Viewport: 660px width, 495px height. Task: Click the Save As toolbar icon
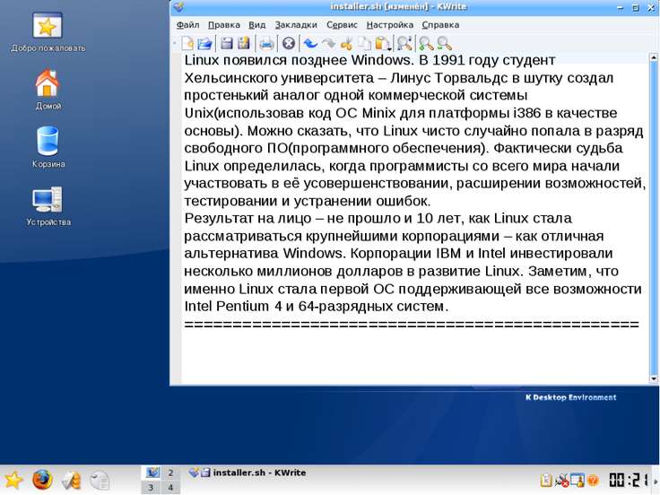coord(244,43)
